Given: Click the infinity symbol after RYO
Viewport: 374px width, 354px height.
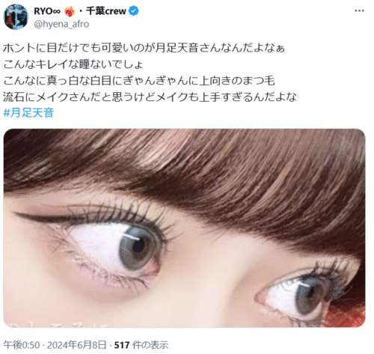Looking at the screenshot, I should pos(57,11).
